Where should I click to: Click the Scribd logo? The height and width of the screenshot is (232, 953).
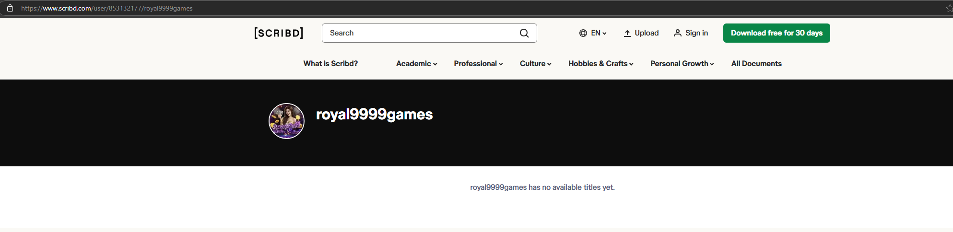click(x=279, y=33)
